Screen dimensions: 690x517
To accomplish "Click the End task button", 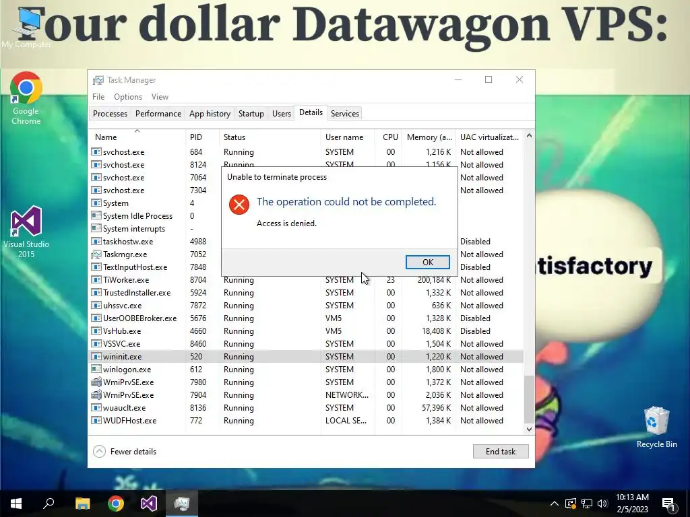I will tap(501, 452).
